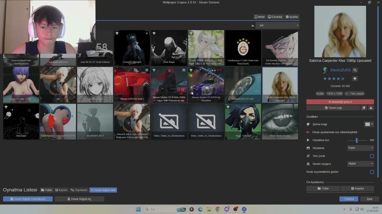Click the Oynatma hızı slider handle
This screenshot has height=214, width=382.
[357, 140]
